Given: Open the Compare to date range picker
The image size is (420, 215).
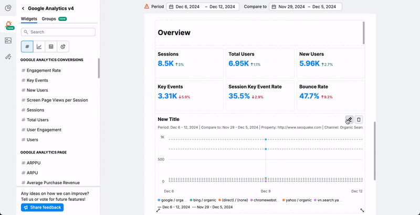Looking at the screenshot, I should click(305, 7).
